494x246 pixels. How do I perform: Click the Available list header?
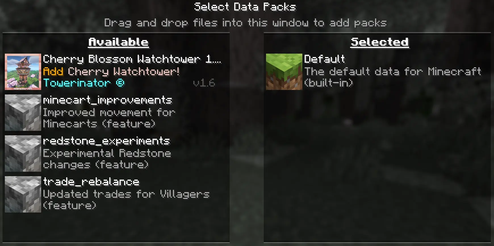(119, 42)
